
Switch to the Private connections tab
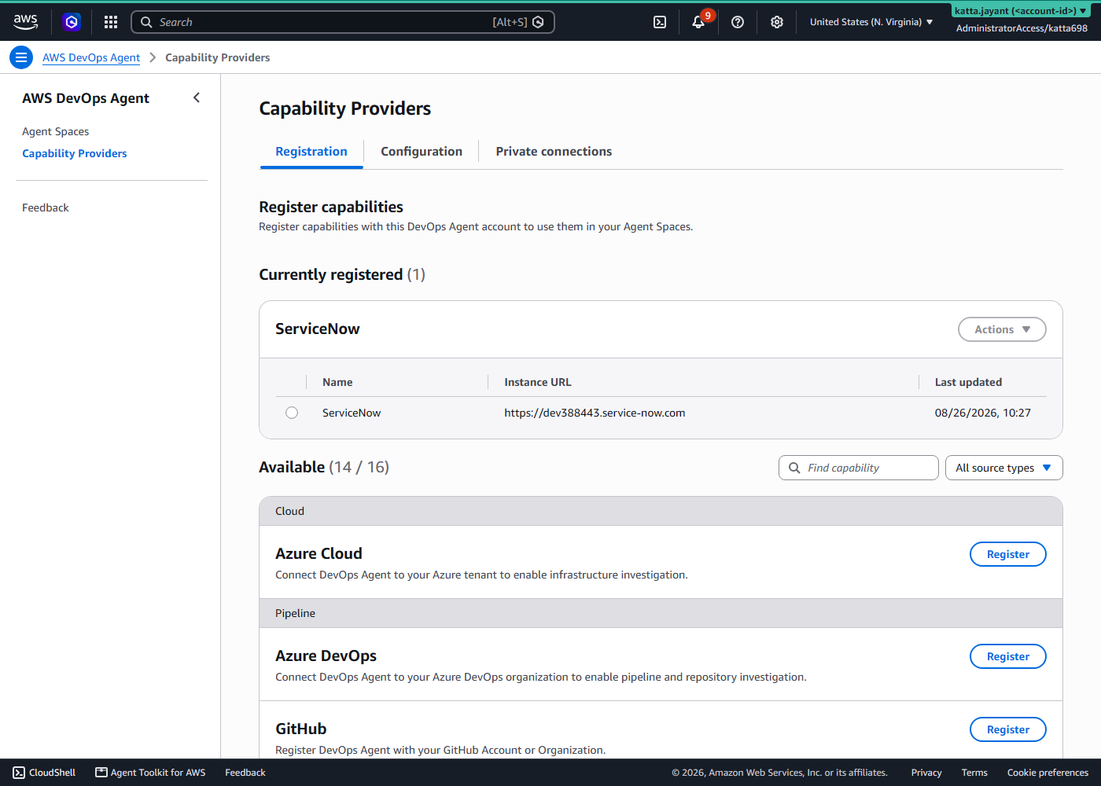point(554,152)
